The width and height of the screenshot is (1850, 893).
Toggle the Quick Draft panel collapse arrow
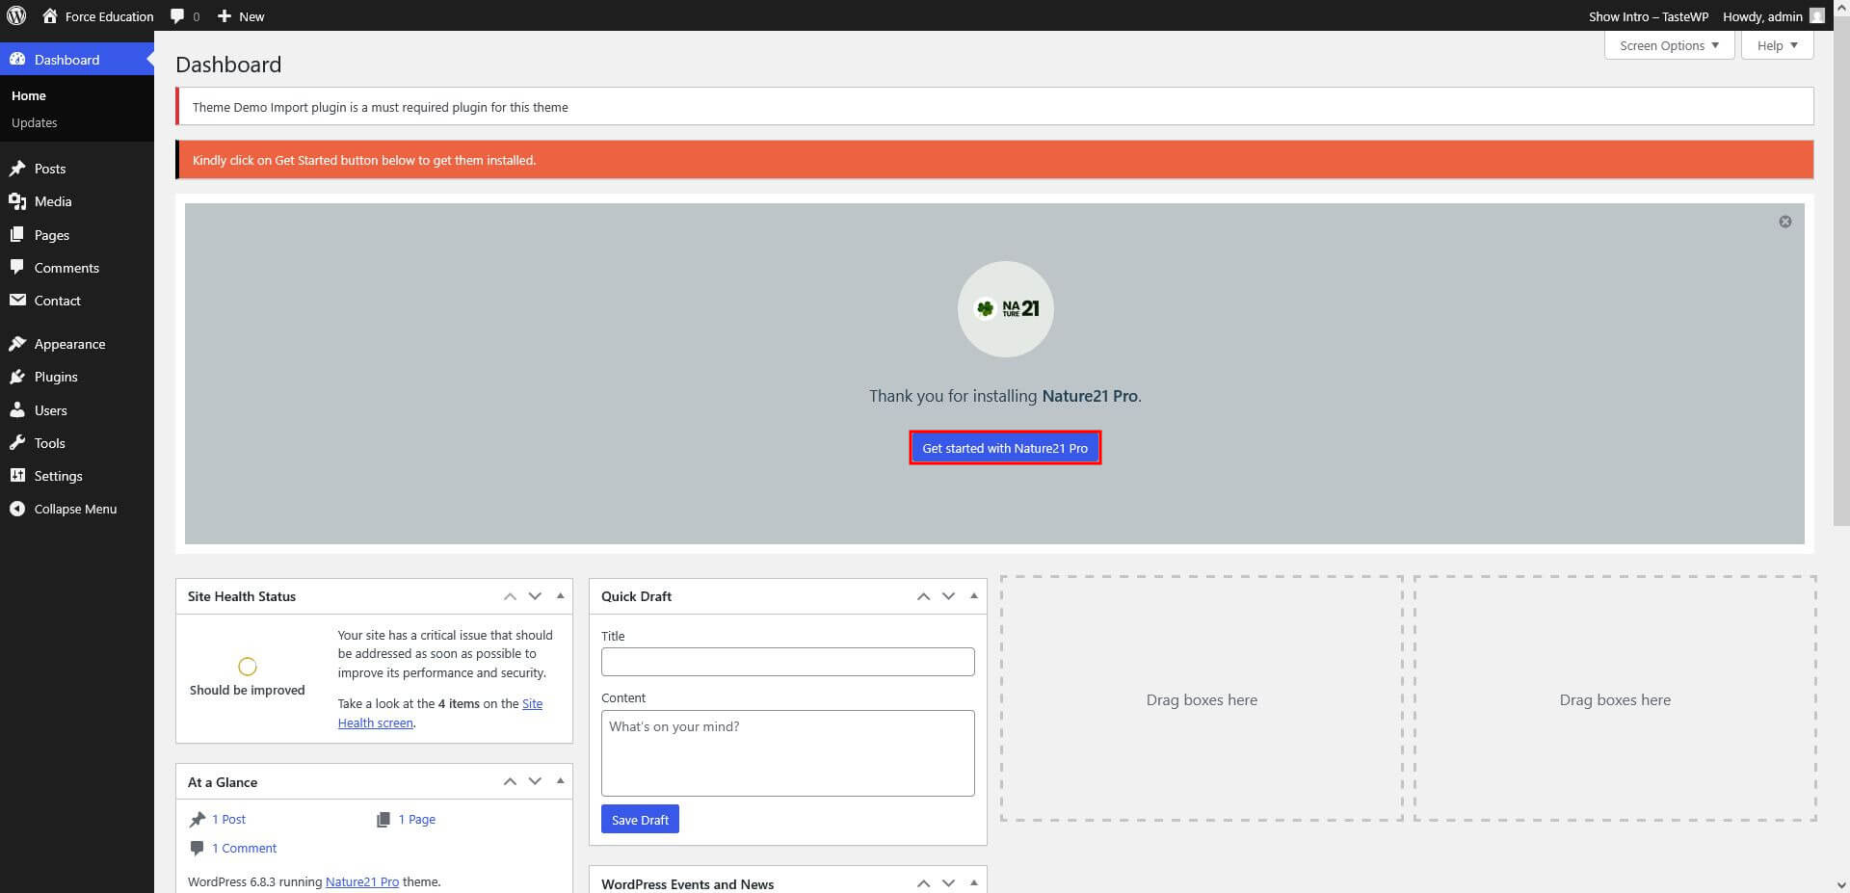(973, 596)
